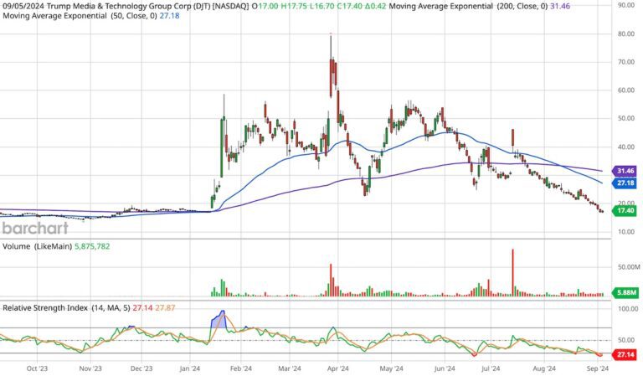Click the purple 31.46 EMA price tag

pos(625,171)
